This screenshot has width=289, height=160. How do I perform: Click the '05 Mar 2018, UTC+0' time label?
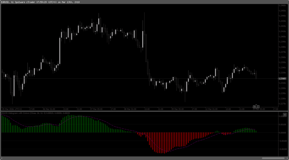pyautogui.click(x=12, y=109)
